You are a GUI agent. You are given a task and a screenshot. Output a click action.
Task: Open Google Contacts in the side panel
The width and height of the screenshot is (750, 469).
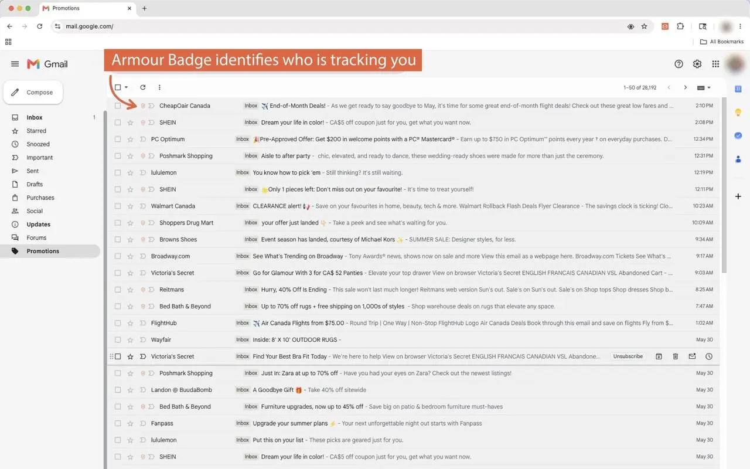tap(738, 159)
